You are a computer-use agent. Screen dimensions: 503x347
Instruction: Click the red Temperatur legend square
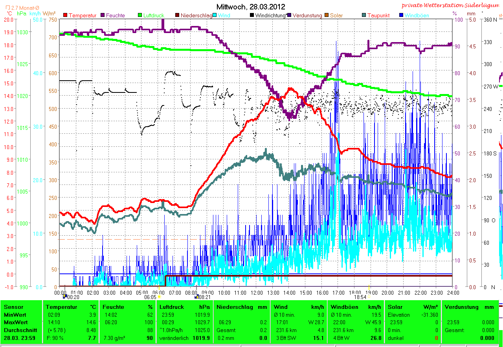(x=66, y=15)
